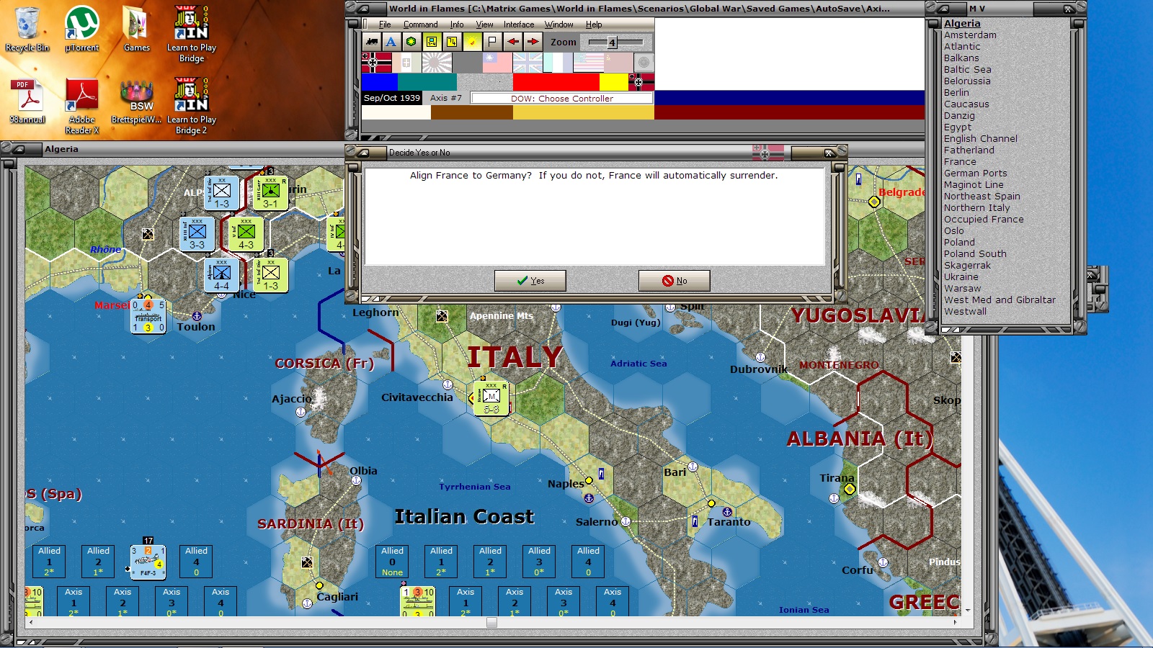Open the 98annual PDF on the desktop

27,102
